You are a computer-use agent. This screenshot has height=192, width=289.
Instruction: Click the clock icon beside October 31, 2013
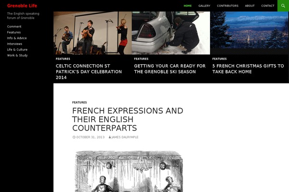74,137
